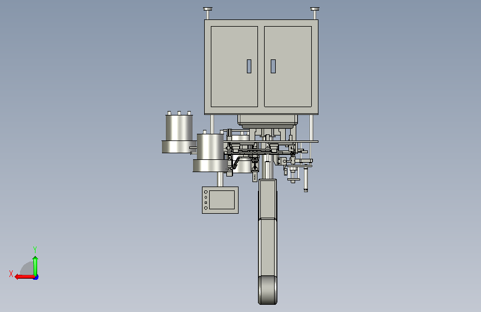Pick the conveyor end roller at the bottom
The height and width of the screenshot is (312, 481).
267,290
